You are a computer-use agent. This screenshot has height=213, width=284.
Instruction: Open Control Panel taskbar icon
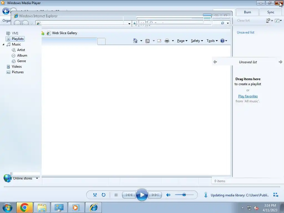(59, 207)
